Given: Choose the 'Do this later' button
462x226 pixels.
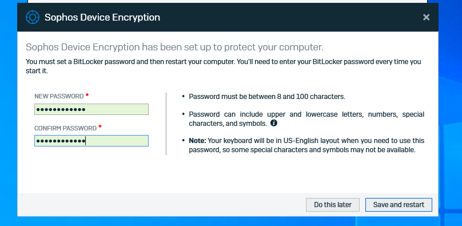Looking at the screenshot, I should tap(333, 205).
